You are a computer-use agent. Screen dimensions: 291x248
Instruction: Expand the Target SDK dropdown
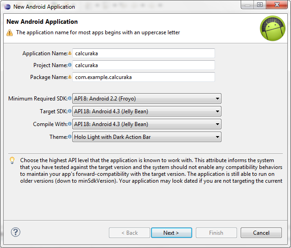point(146,111)
